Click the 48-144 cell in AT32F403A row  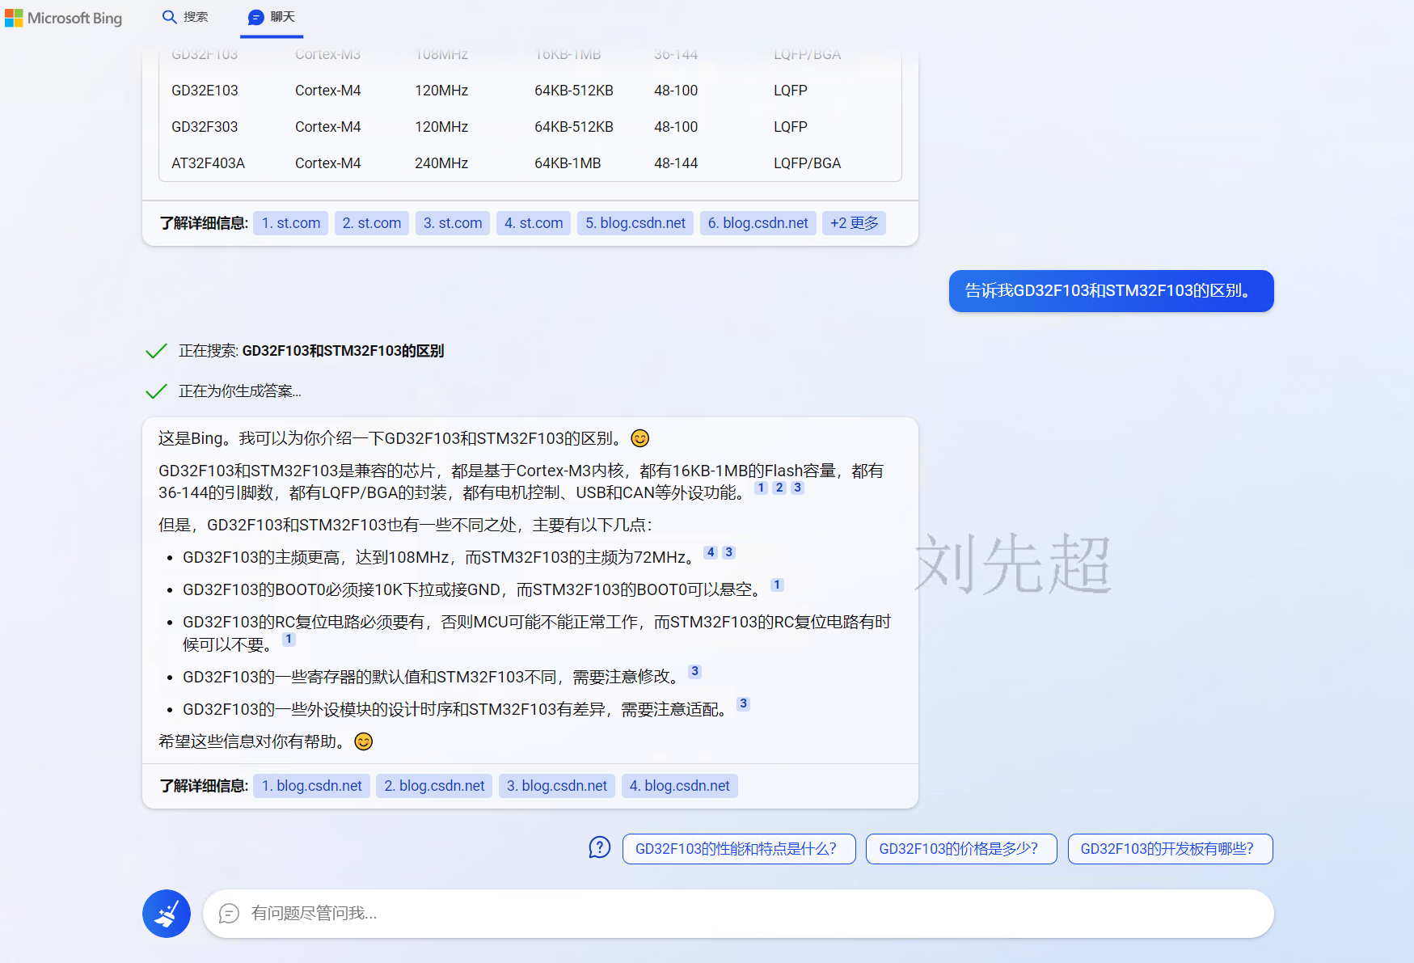coord(676,163)
